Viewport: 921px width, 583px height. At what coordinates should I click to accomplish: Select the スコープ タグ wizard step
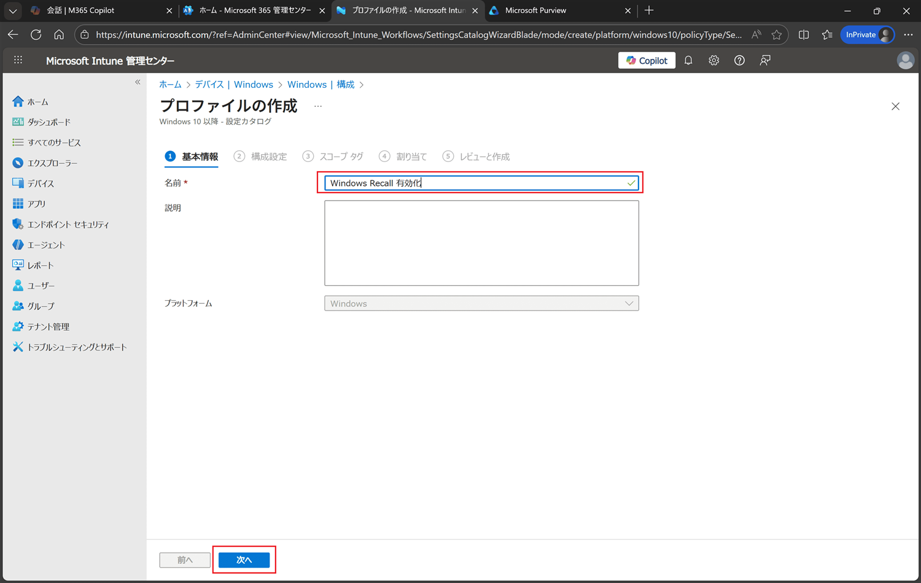tap(333, 156)
